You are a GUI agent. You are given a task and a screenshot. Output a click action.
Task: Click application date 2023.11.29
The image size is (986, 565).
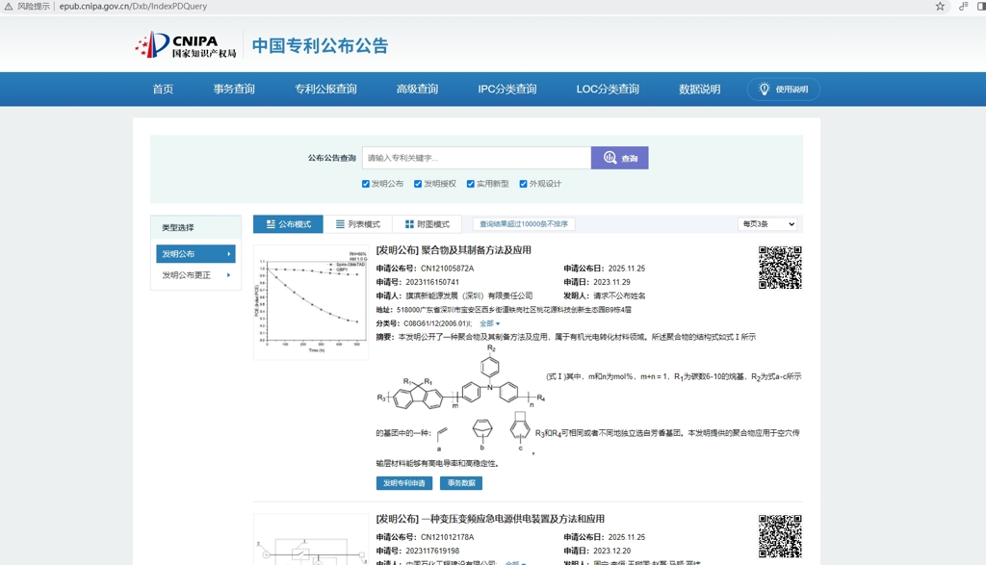(611, 282)
